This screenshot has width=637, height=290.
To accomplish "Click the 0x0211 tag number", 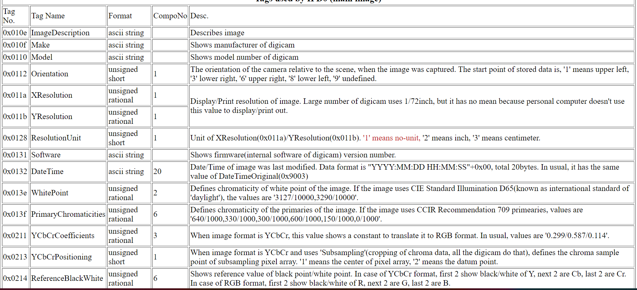I will point(15,236).
